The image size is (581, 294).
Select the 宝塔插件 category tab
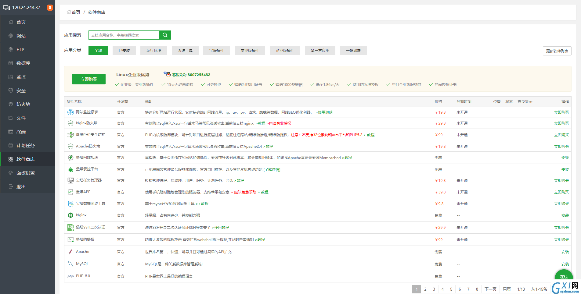[x=217, y=50]
